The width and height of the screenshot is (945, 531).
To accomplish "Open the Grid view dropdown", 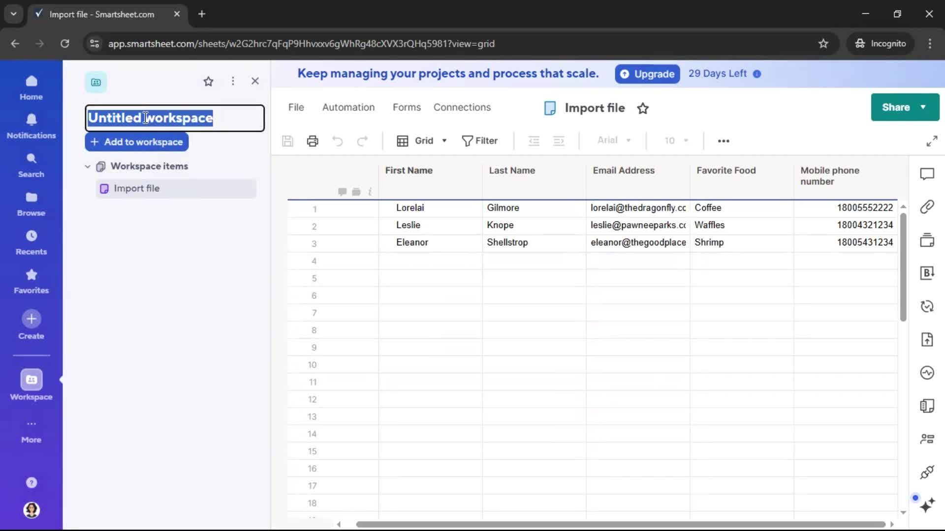I will tap(421, 141).
